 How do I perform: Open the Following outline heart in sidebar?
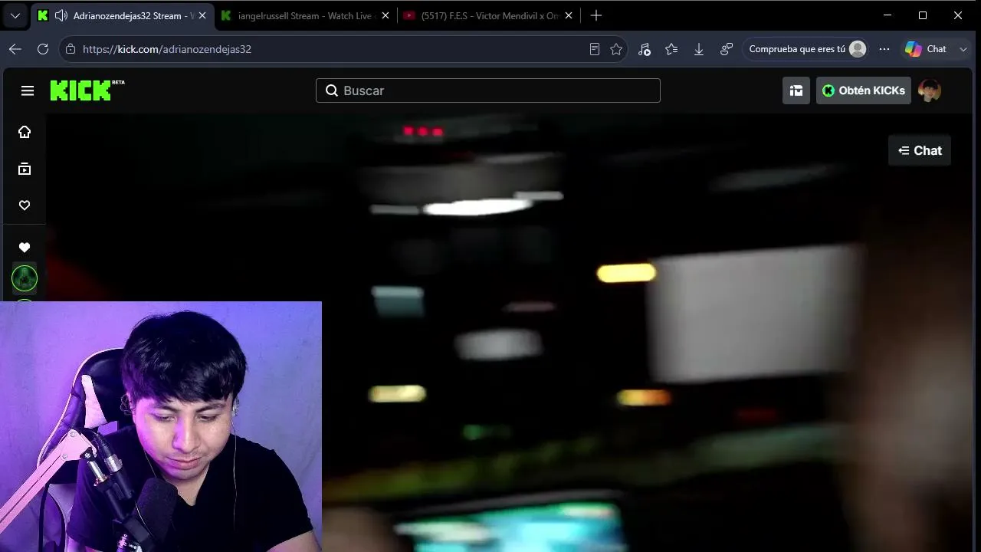coord(25,205)
